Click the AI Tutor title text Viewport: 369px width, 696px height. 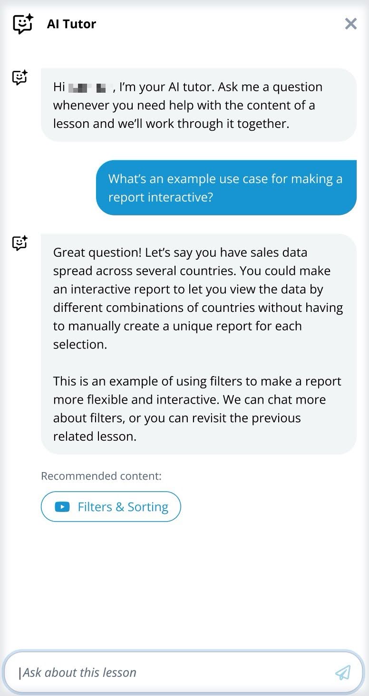[71, 23]
